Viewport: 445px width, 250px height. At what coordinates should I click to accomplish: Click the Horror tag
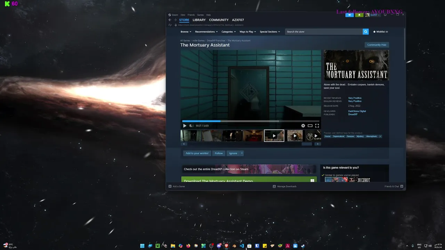click(x=327, y=136)
